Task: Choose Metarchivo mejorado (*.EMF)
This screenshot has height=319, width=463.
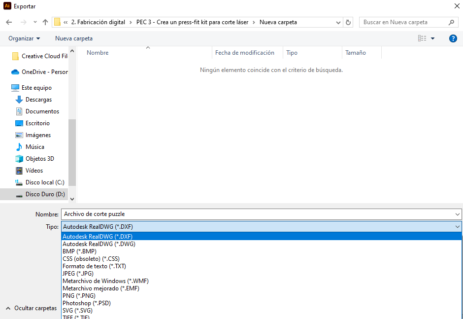Action: click(262, 288)
